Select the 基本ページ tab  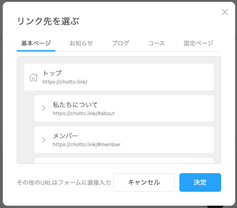[36, 43]
